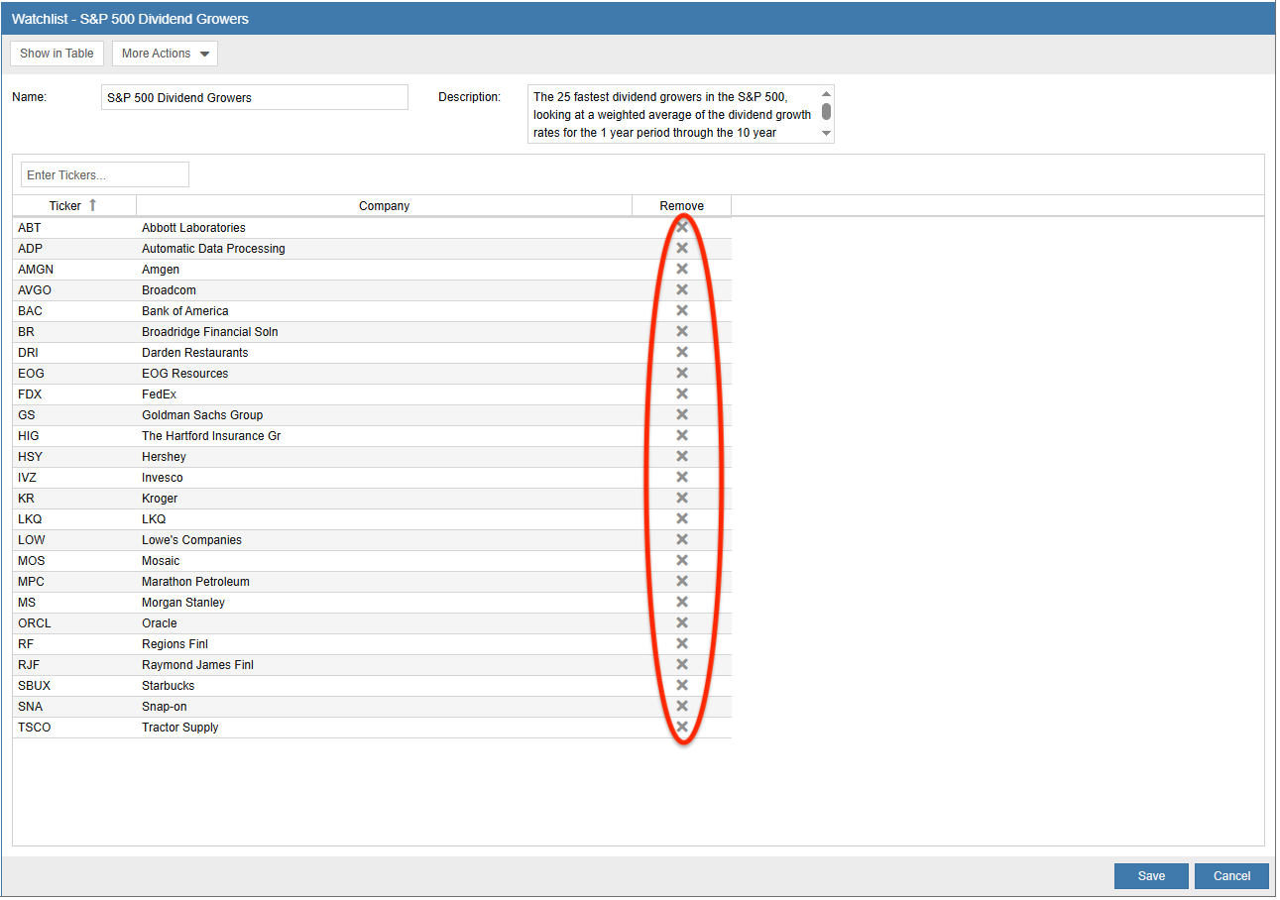
Task: Save the watchlist changes
Action: (1151, 876)
